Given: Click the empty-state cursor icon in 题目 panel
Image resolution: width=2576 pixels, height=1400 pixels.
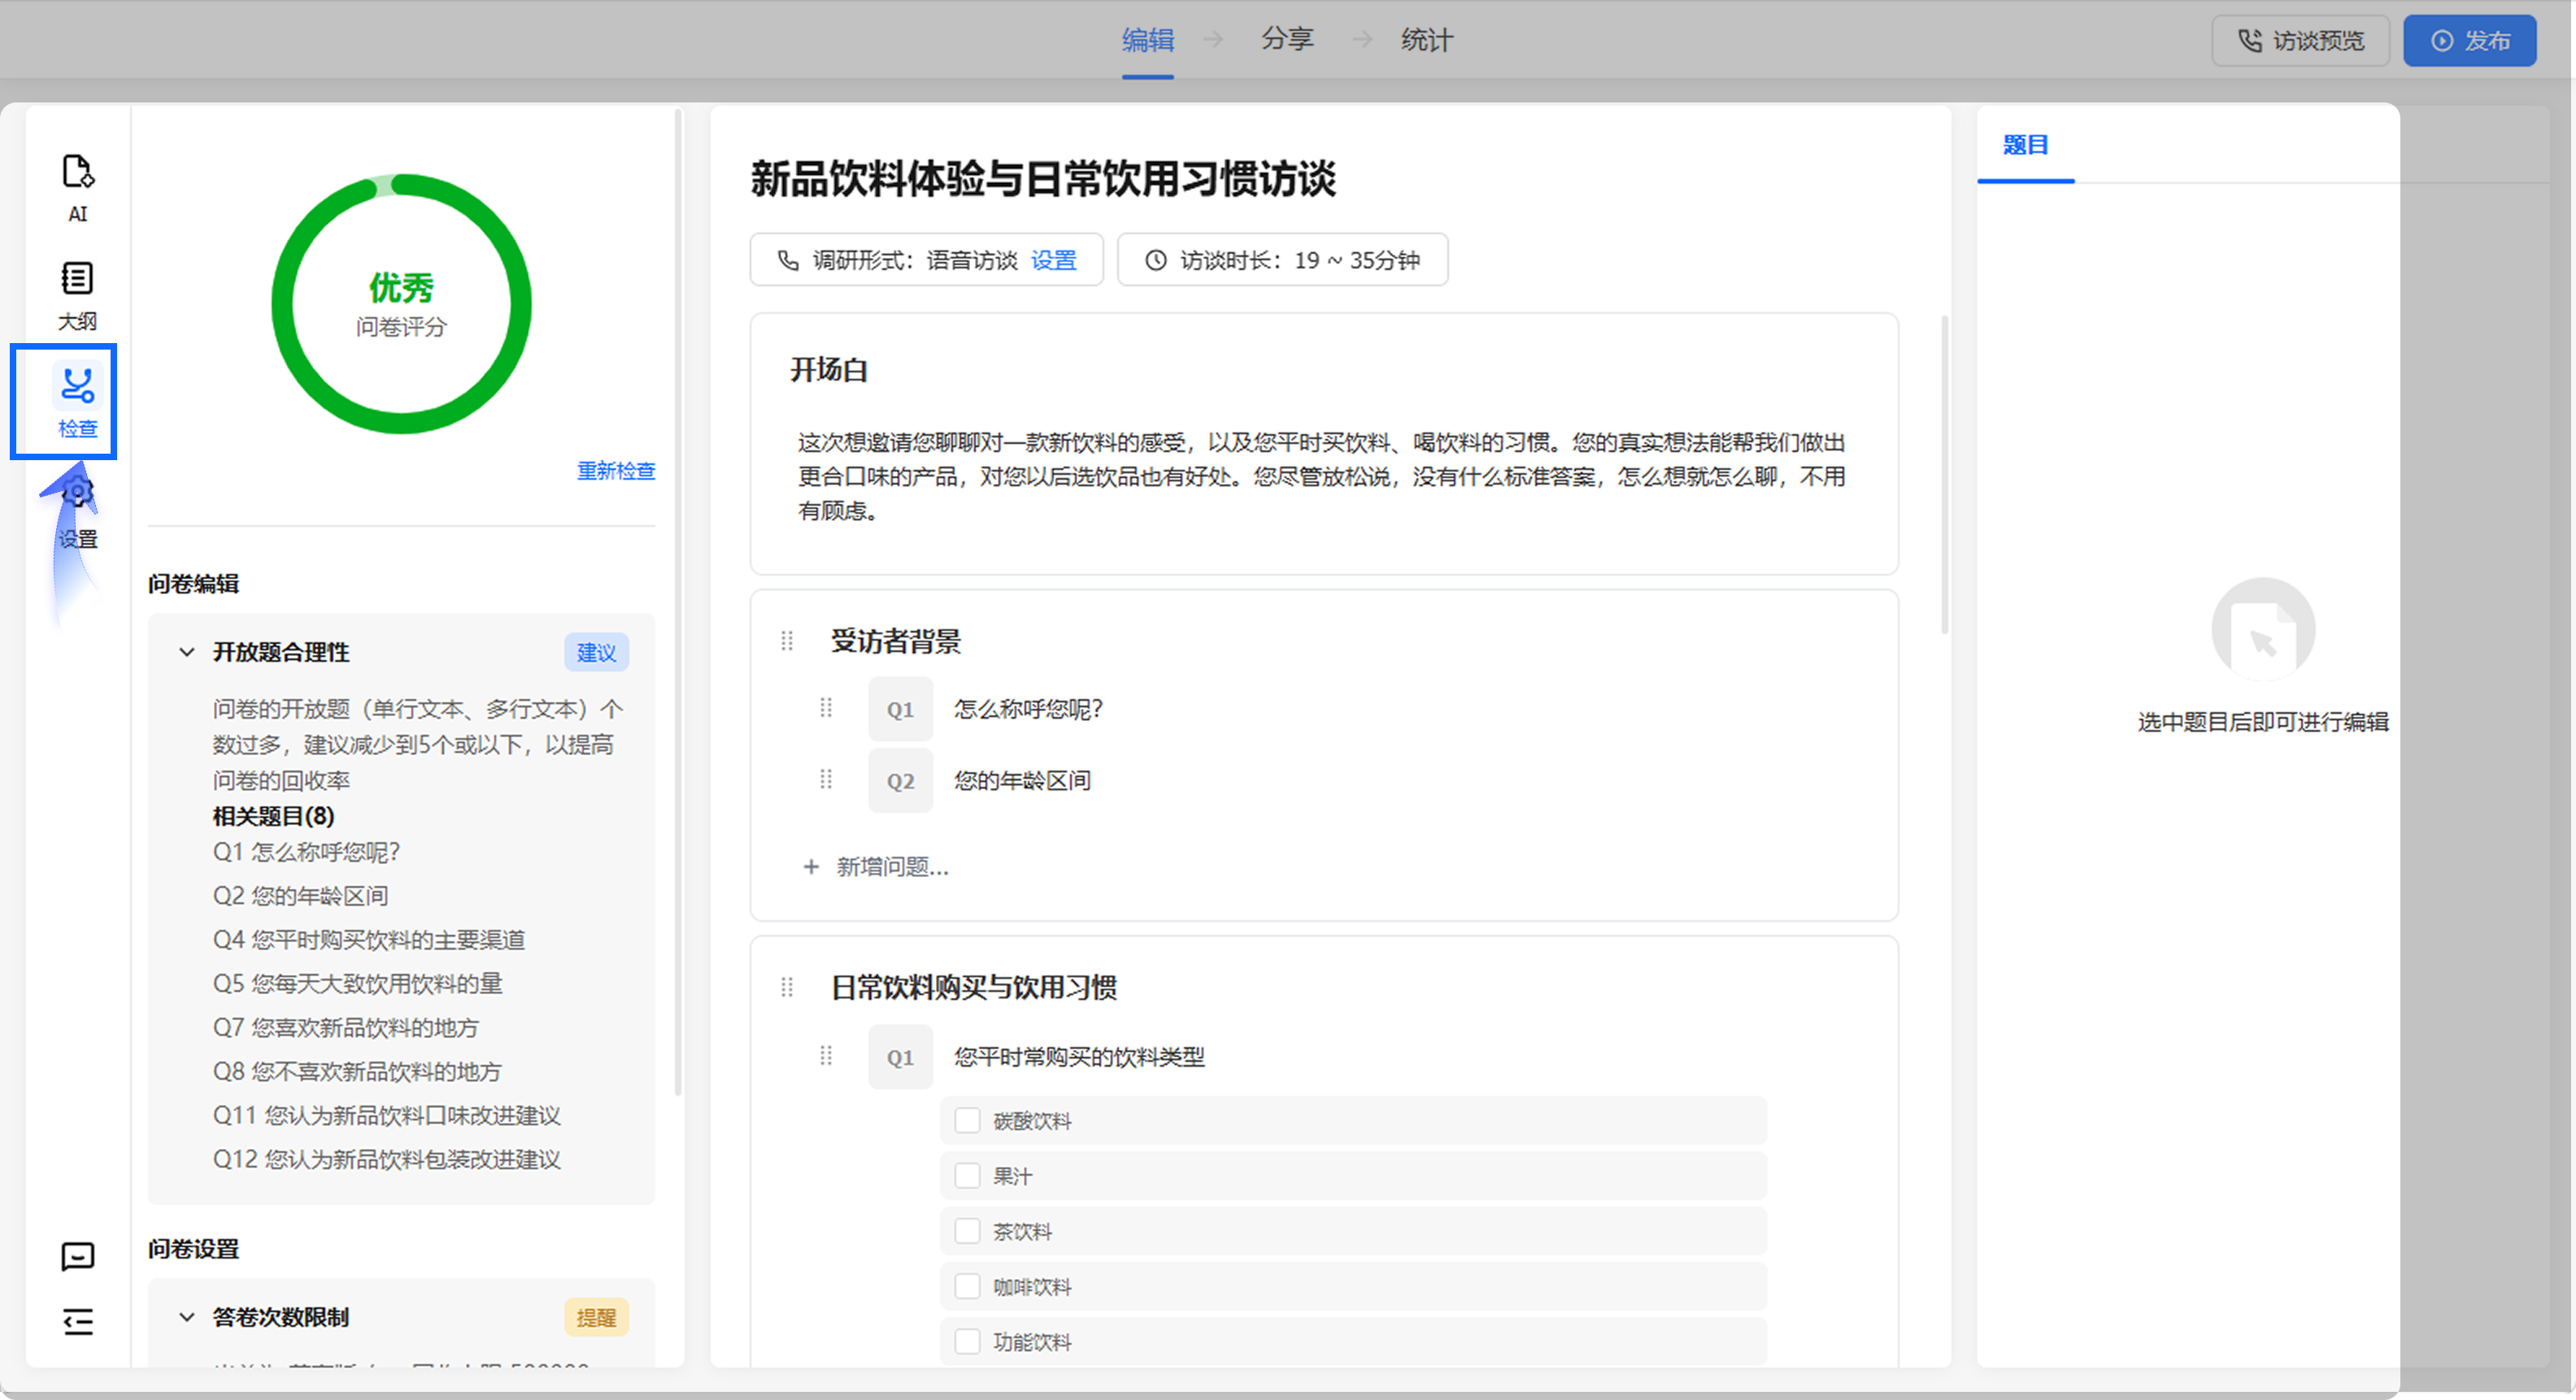Looking at the screenshot, I should 2263,630.
